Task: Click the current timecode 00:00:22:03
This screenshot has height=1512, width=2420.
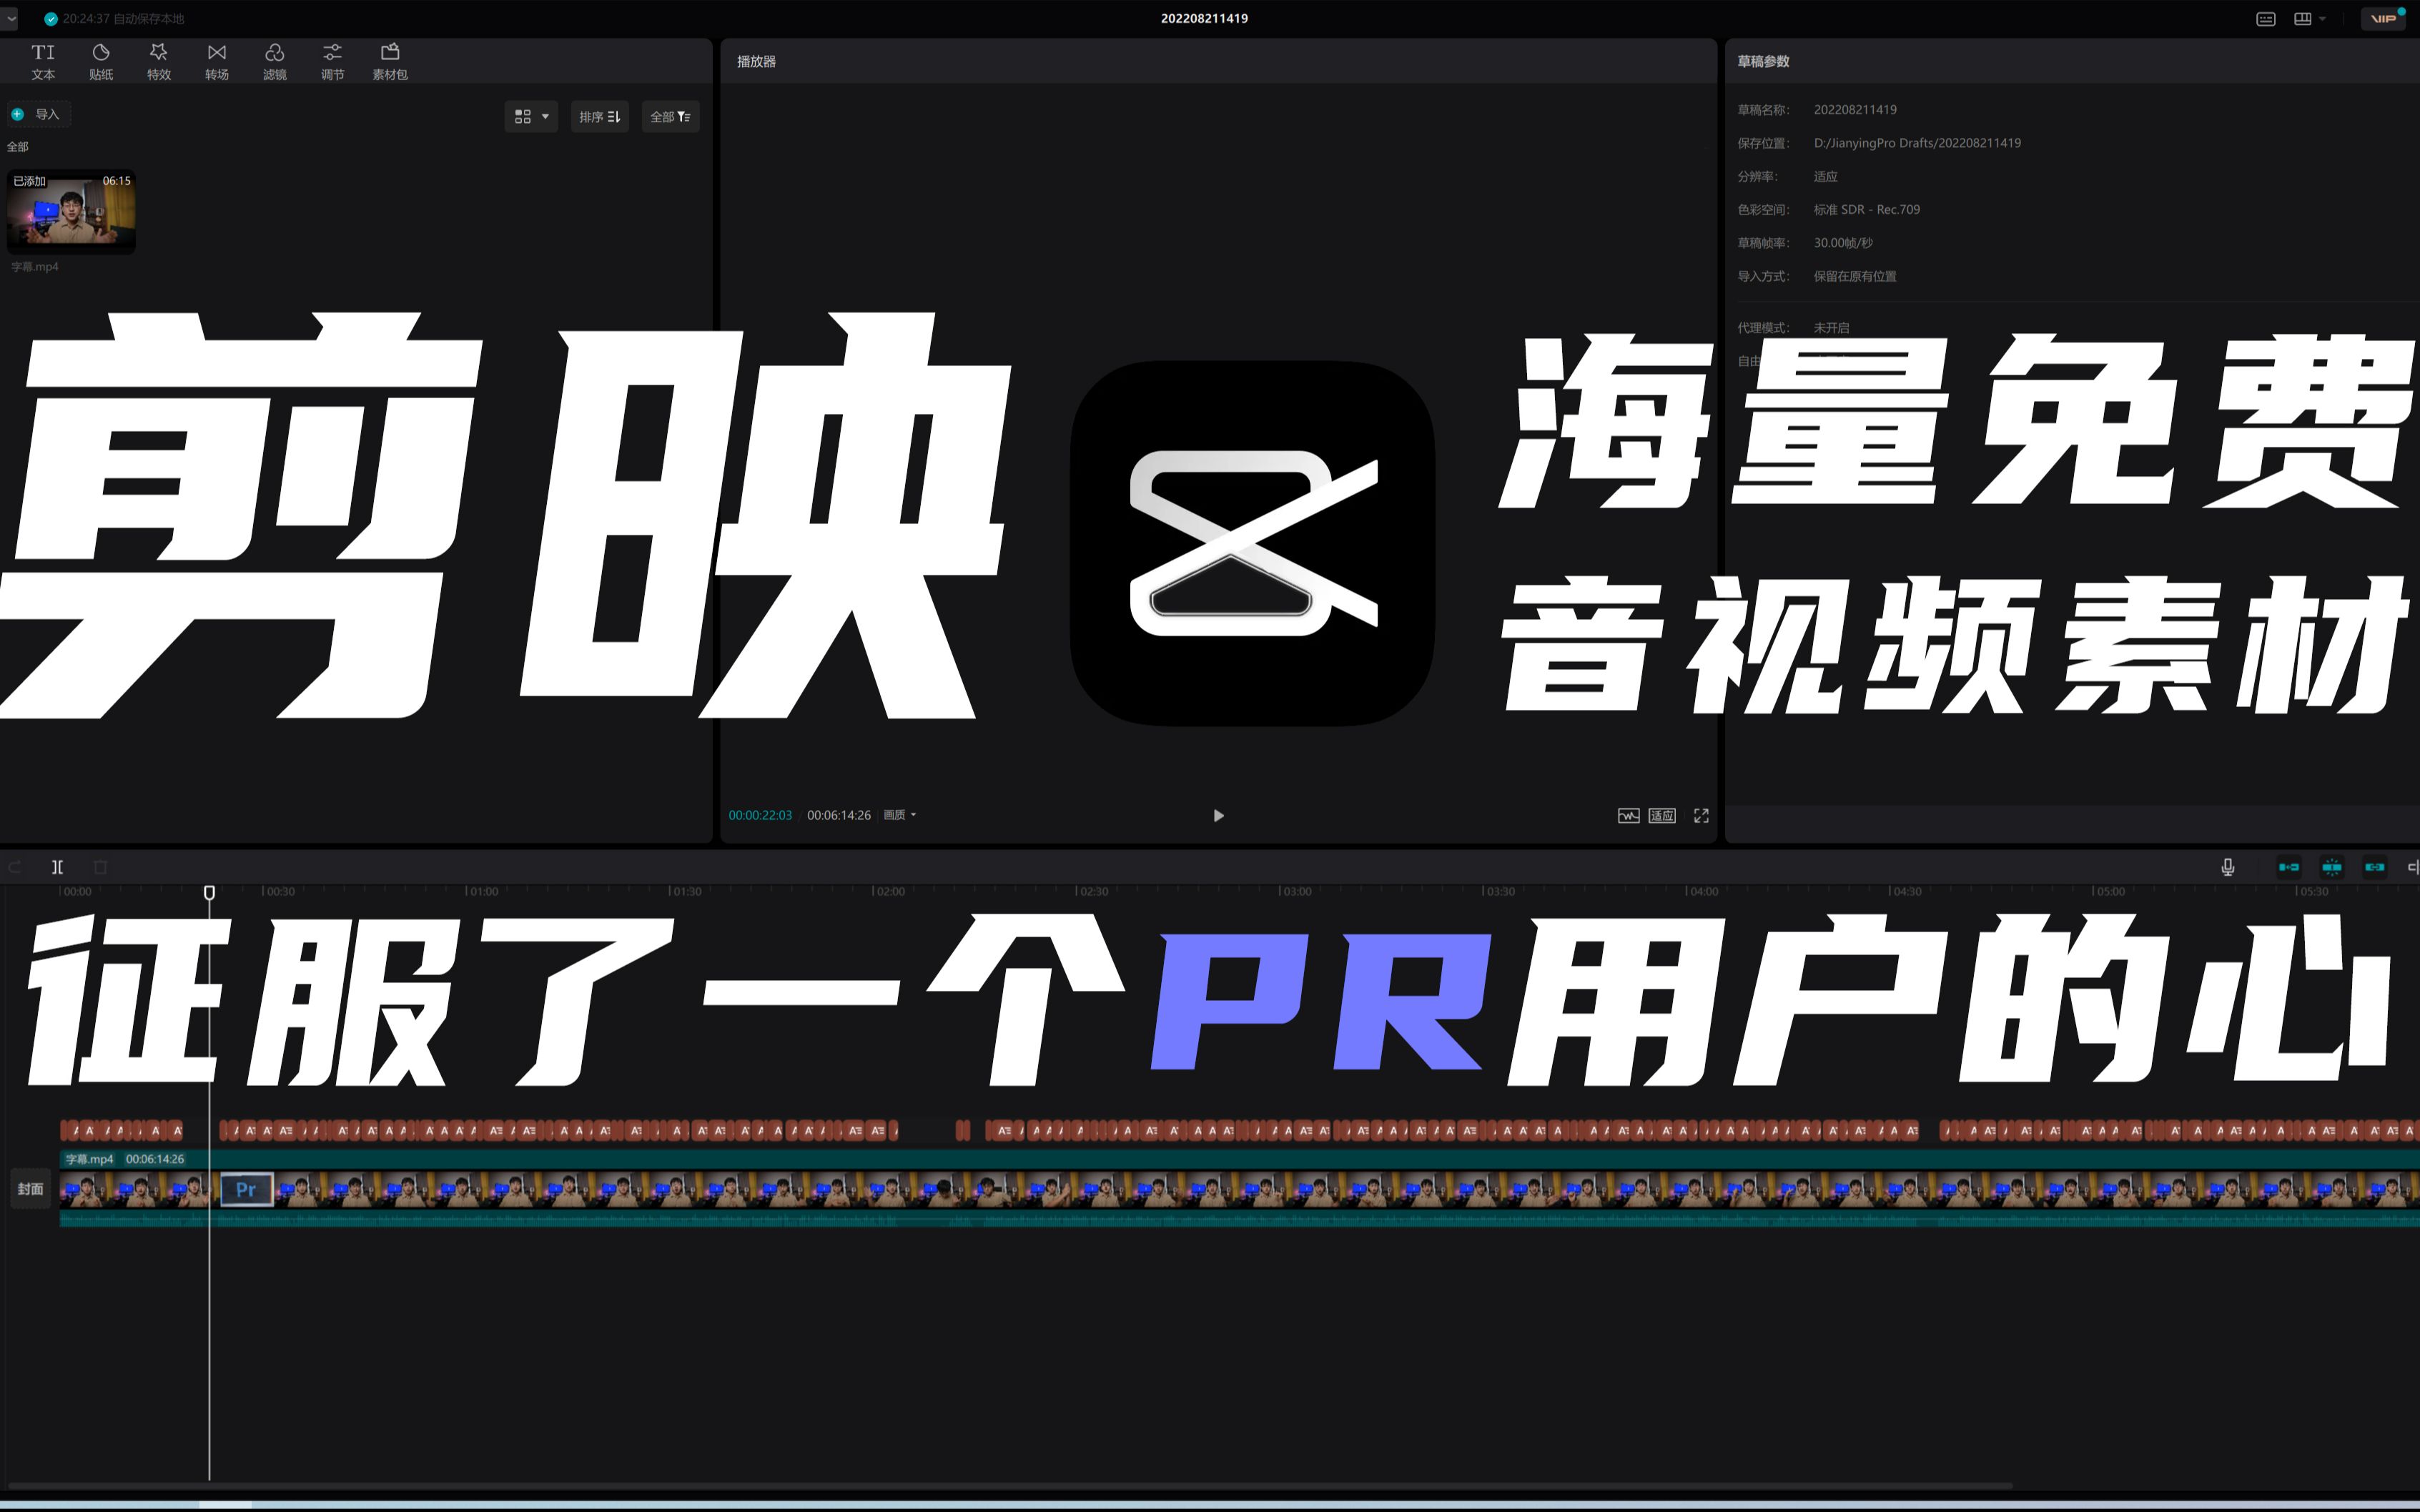Action: pos(760,815)
